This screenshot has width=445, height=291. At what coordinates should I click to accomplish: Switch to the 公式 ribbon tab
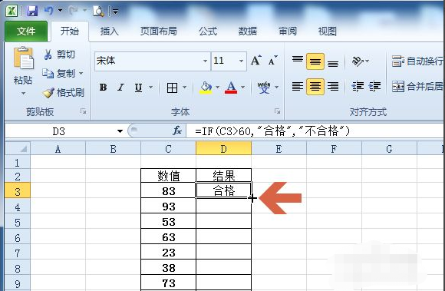(208, 31)
